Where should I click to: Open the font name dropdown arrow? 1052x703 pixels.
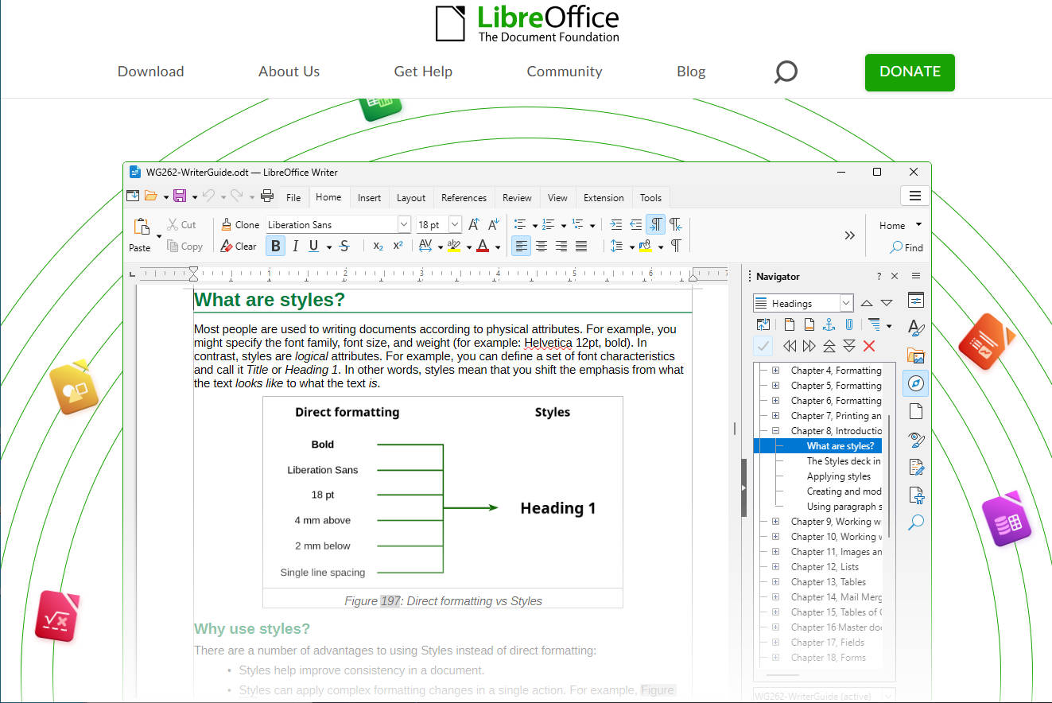tap(404, 224)
